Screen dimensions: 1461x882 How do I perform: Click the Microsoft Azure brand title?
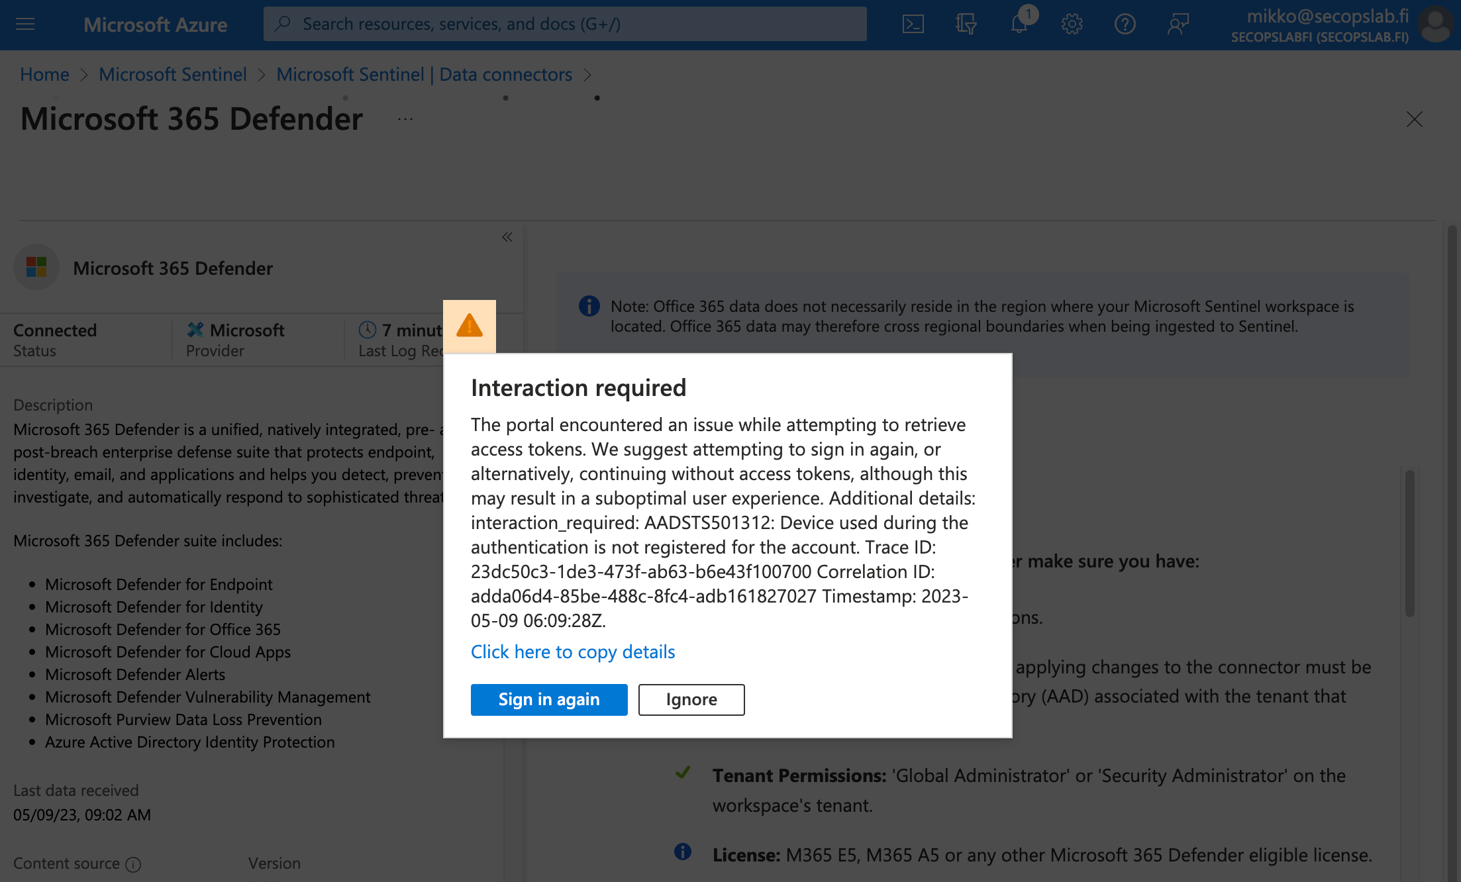coord(155,24)
